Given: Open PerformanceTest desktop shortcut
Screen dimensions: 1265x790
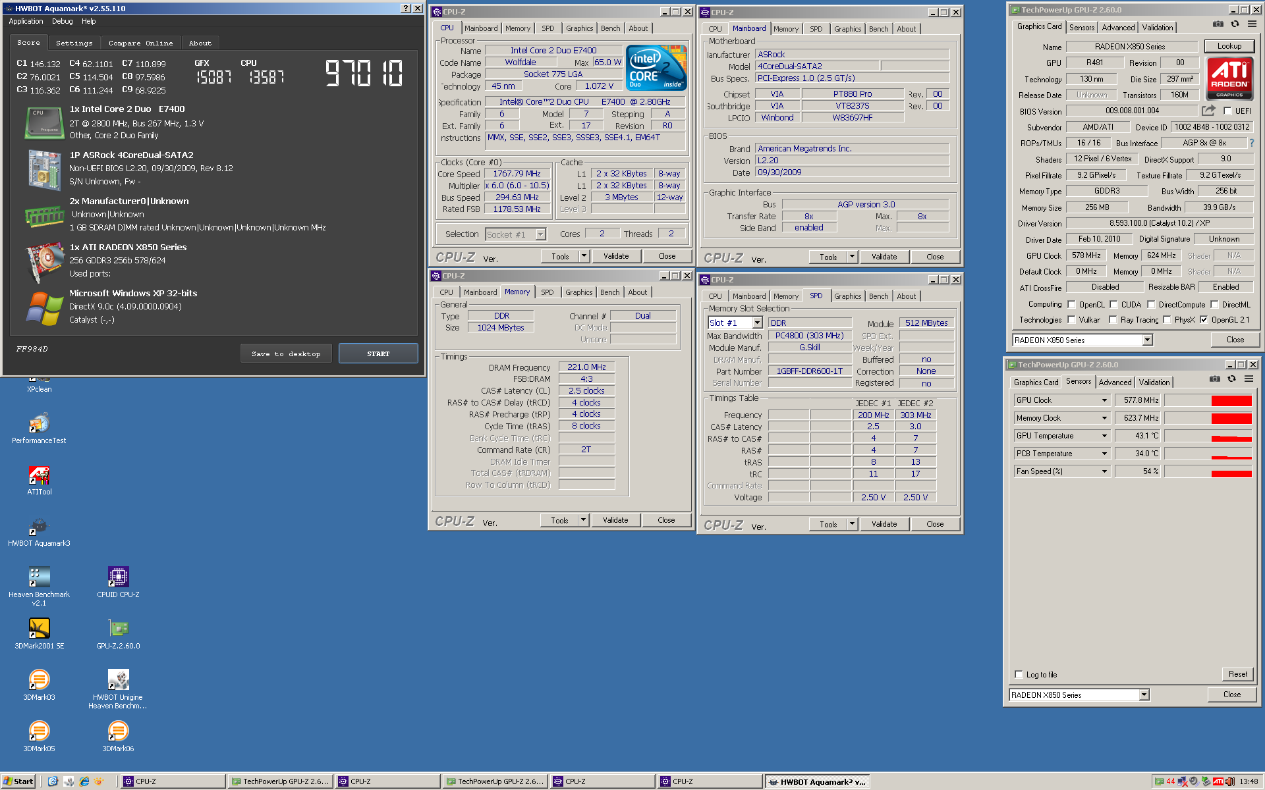Looking at the screenshot, I should click(x=40, y=428).
